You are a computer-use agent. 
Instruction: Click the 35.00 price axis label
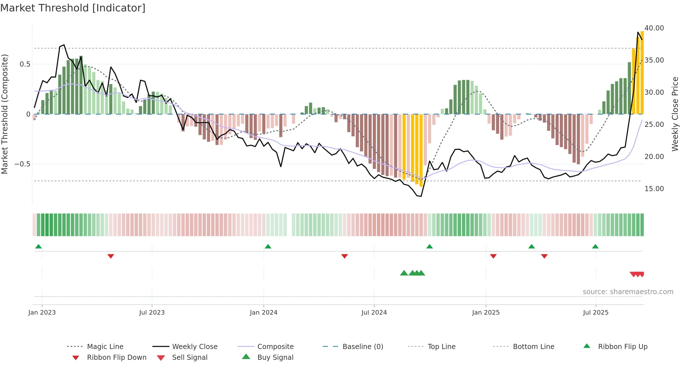[654, 60]
